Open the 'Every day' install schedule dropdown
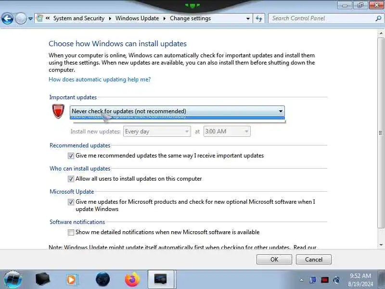The height and width of the screenshot is (289, 385). tap(157, 131)
